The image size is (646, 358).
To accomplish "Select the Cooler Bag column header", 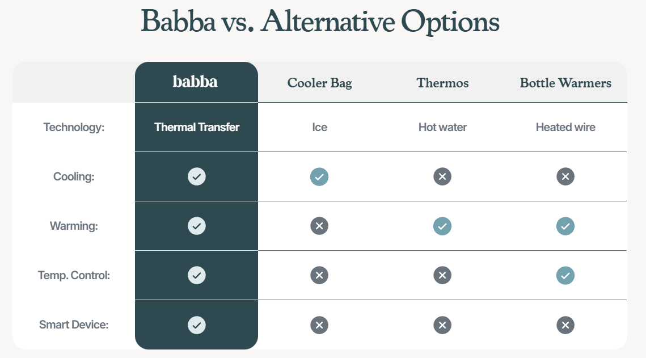I will [x=320, y=83].
